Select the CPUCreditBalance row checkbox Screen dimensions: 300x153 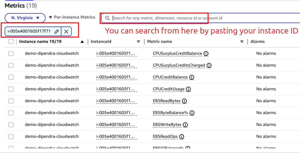[11, 77]
